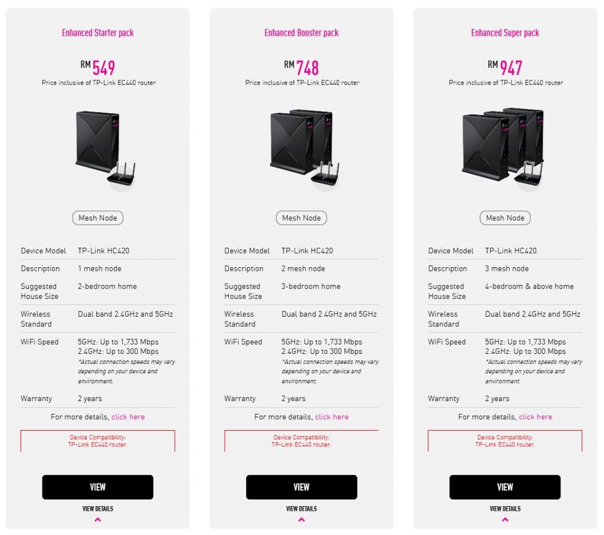This screenshot has width=604, height=535.
Task: Toggle VIEW DETAILS text under Booster pack
Action: (x=301, y=509)
